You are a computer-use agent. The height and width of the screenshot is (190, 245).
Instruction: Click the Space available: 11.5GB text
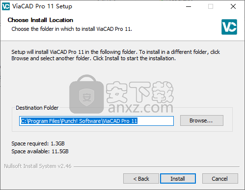pyautogui.click(x=40, y=151)
